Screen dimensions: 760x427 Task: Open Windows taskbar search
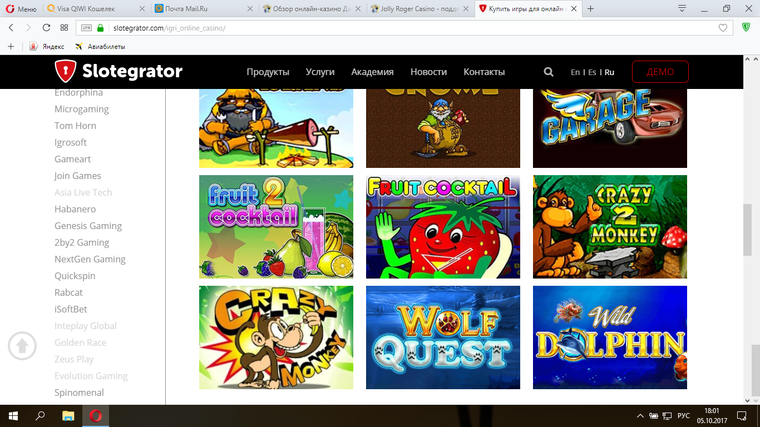pyautogui.click(x=40, y=415)
